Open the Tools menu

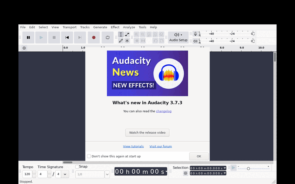[x=142, y=27]
